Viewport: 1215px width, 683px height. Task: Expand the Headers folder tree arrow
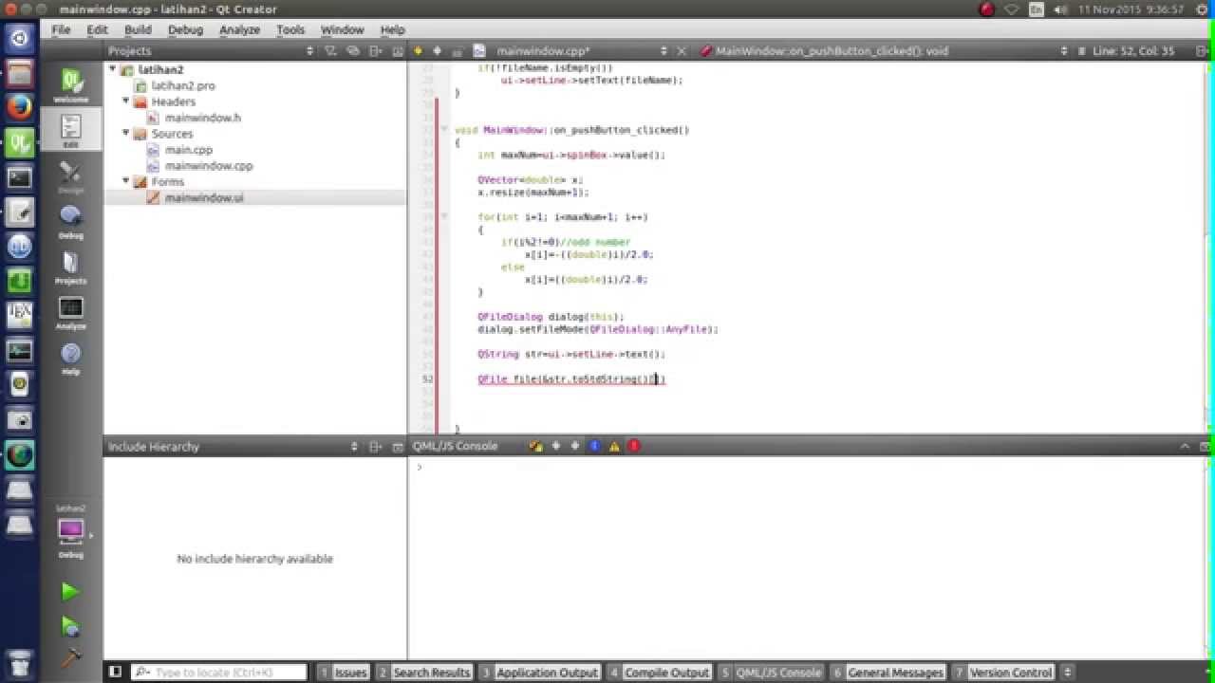[x=125, y=102]
